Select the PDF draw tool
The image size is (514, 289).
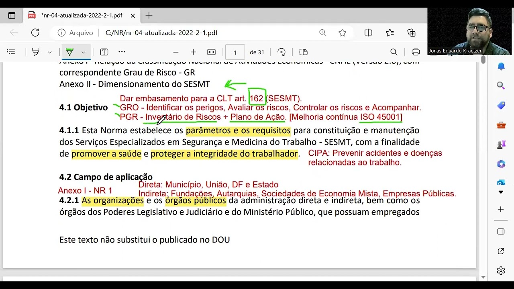pyautogui.click(x=36, y=52)
